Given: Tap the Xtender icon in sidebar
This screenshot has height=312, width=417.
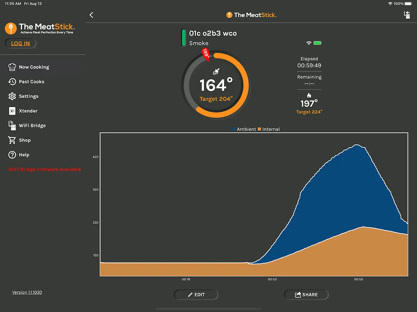Looking at the screenshot, I should [12, 111].
